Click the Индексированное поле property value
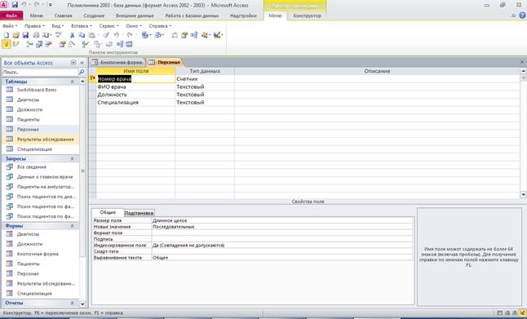 click(282, 246)
